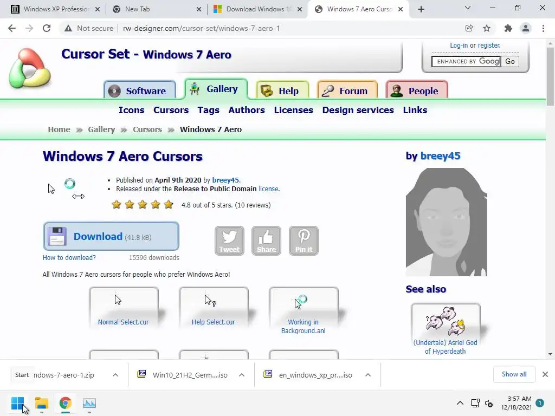Viewport: 555px width, 416px height.
Task: Click the Cursors breadcrumb link
Action: 147,129
